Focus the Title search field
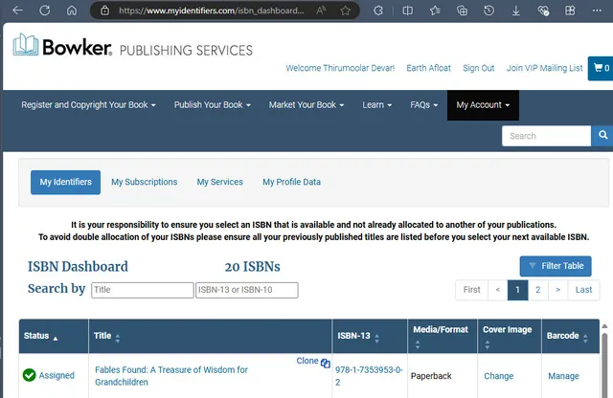This screenshot has height=398, width=613. pyautogui.click(x=143, y=290)
